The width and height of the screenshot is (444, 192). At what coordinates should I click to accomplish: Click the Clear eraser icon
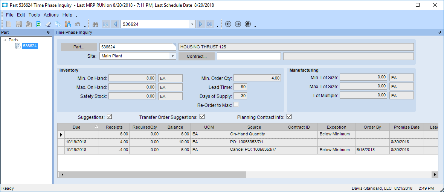[48, 24]
